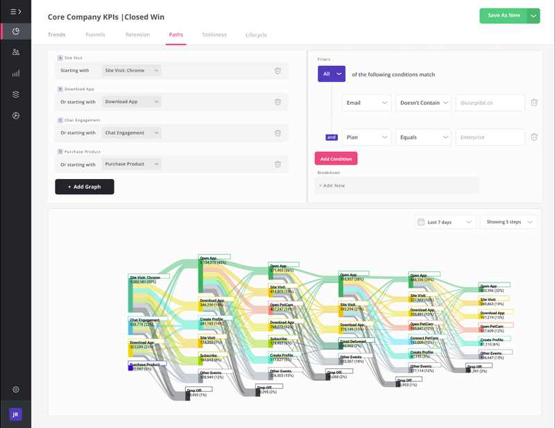Click the '+ Add Graph' button
Screen dimensions: 555x428
84,187
